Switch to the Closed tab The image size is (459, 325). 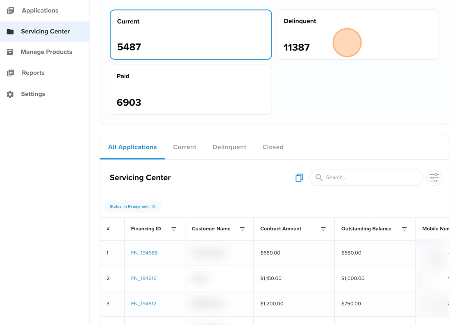coord(273,147)
